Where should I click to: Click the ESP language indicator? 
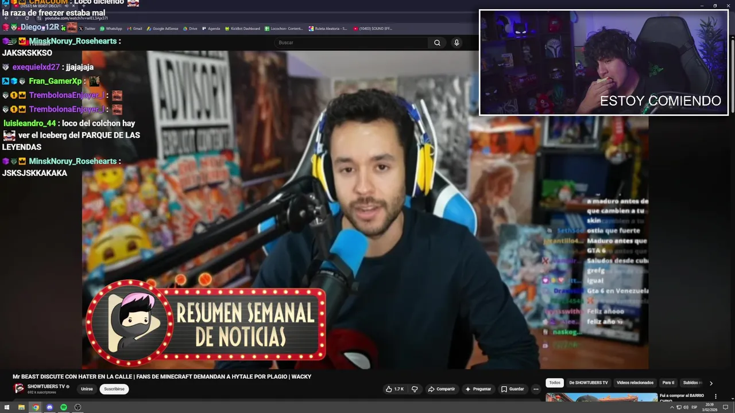694,407
